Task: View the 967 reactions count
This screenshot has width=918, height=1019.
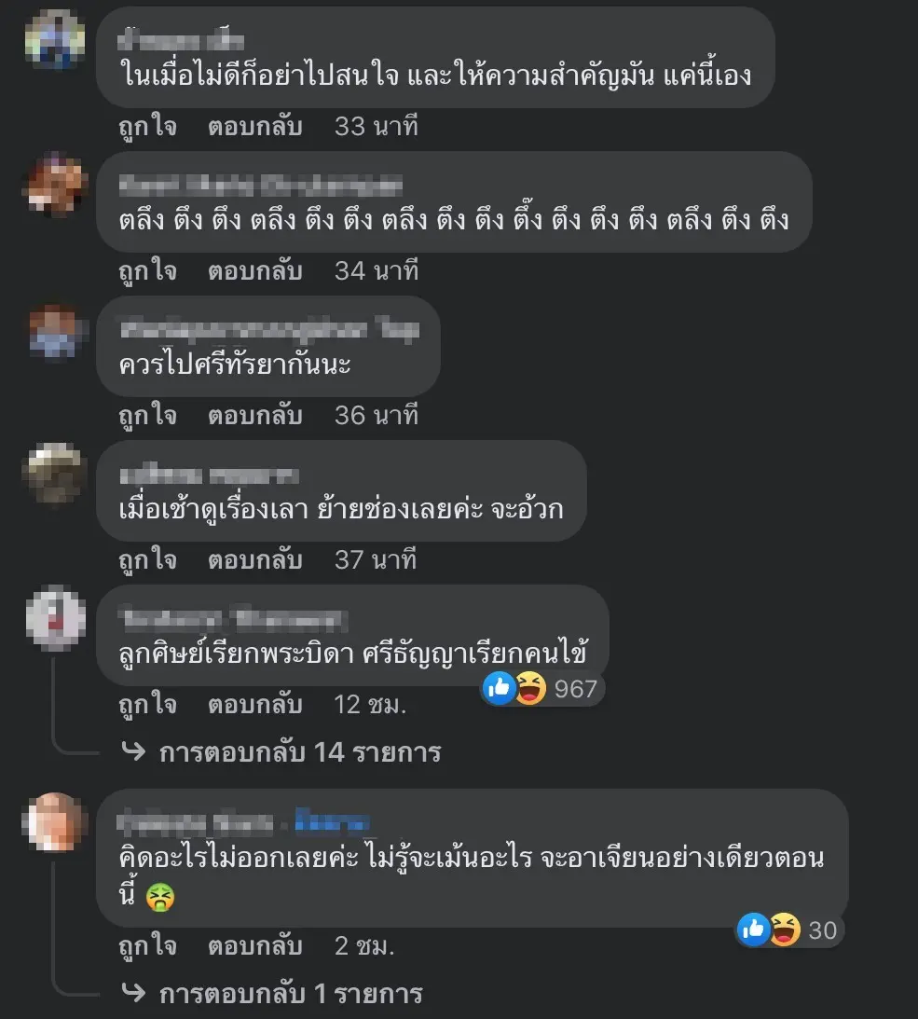Action: coord(576,689)
